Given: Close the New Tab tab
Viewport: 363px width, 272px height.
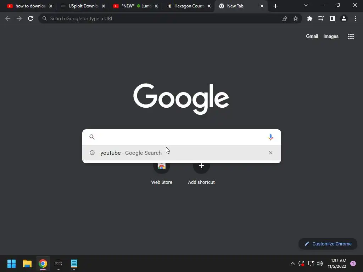Looking at the screenshot, I should tap(262, 6).
